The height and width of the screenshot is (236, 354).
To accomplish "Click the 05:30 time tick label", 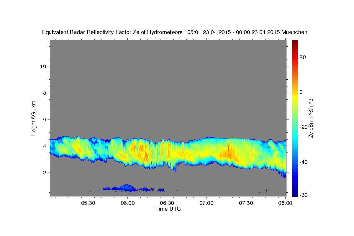I will coord(88,203).
